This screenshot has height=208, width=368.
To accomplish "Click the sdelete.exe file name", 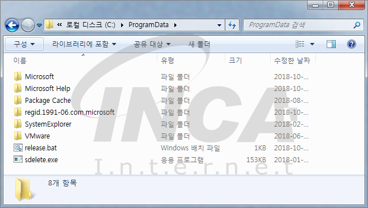I will tap(41, 160).
